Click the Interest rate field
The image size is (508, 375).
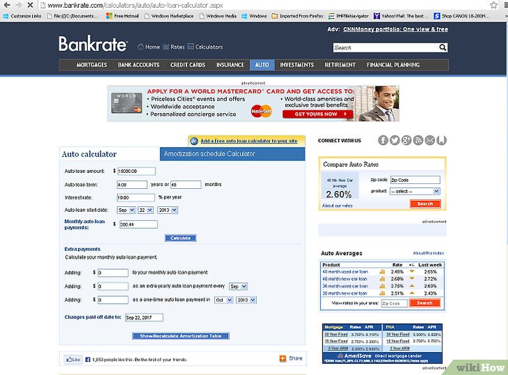click(x=136, y=197)
